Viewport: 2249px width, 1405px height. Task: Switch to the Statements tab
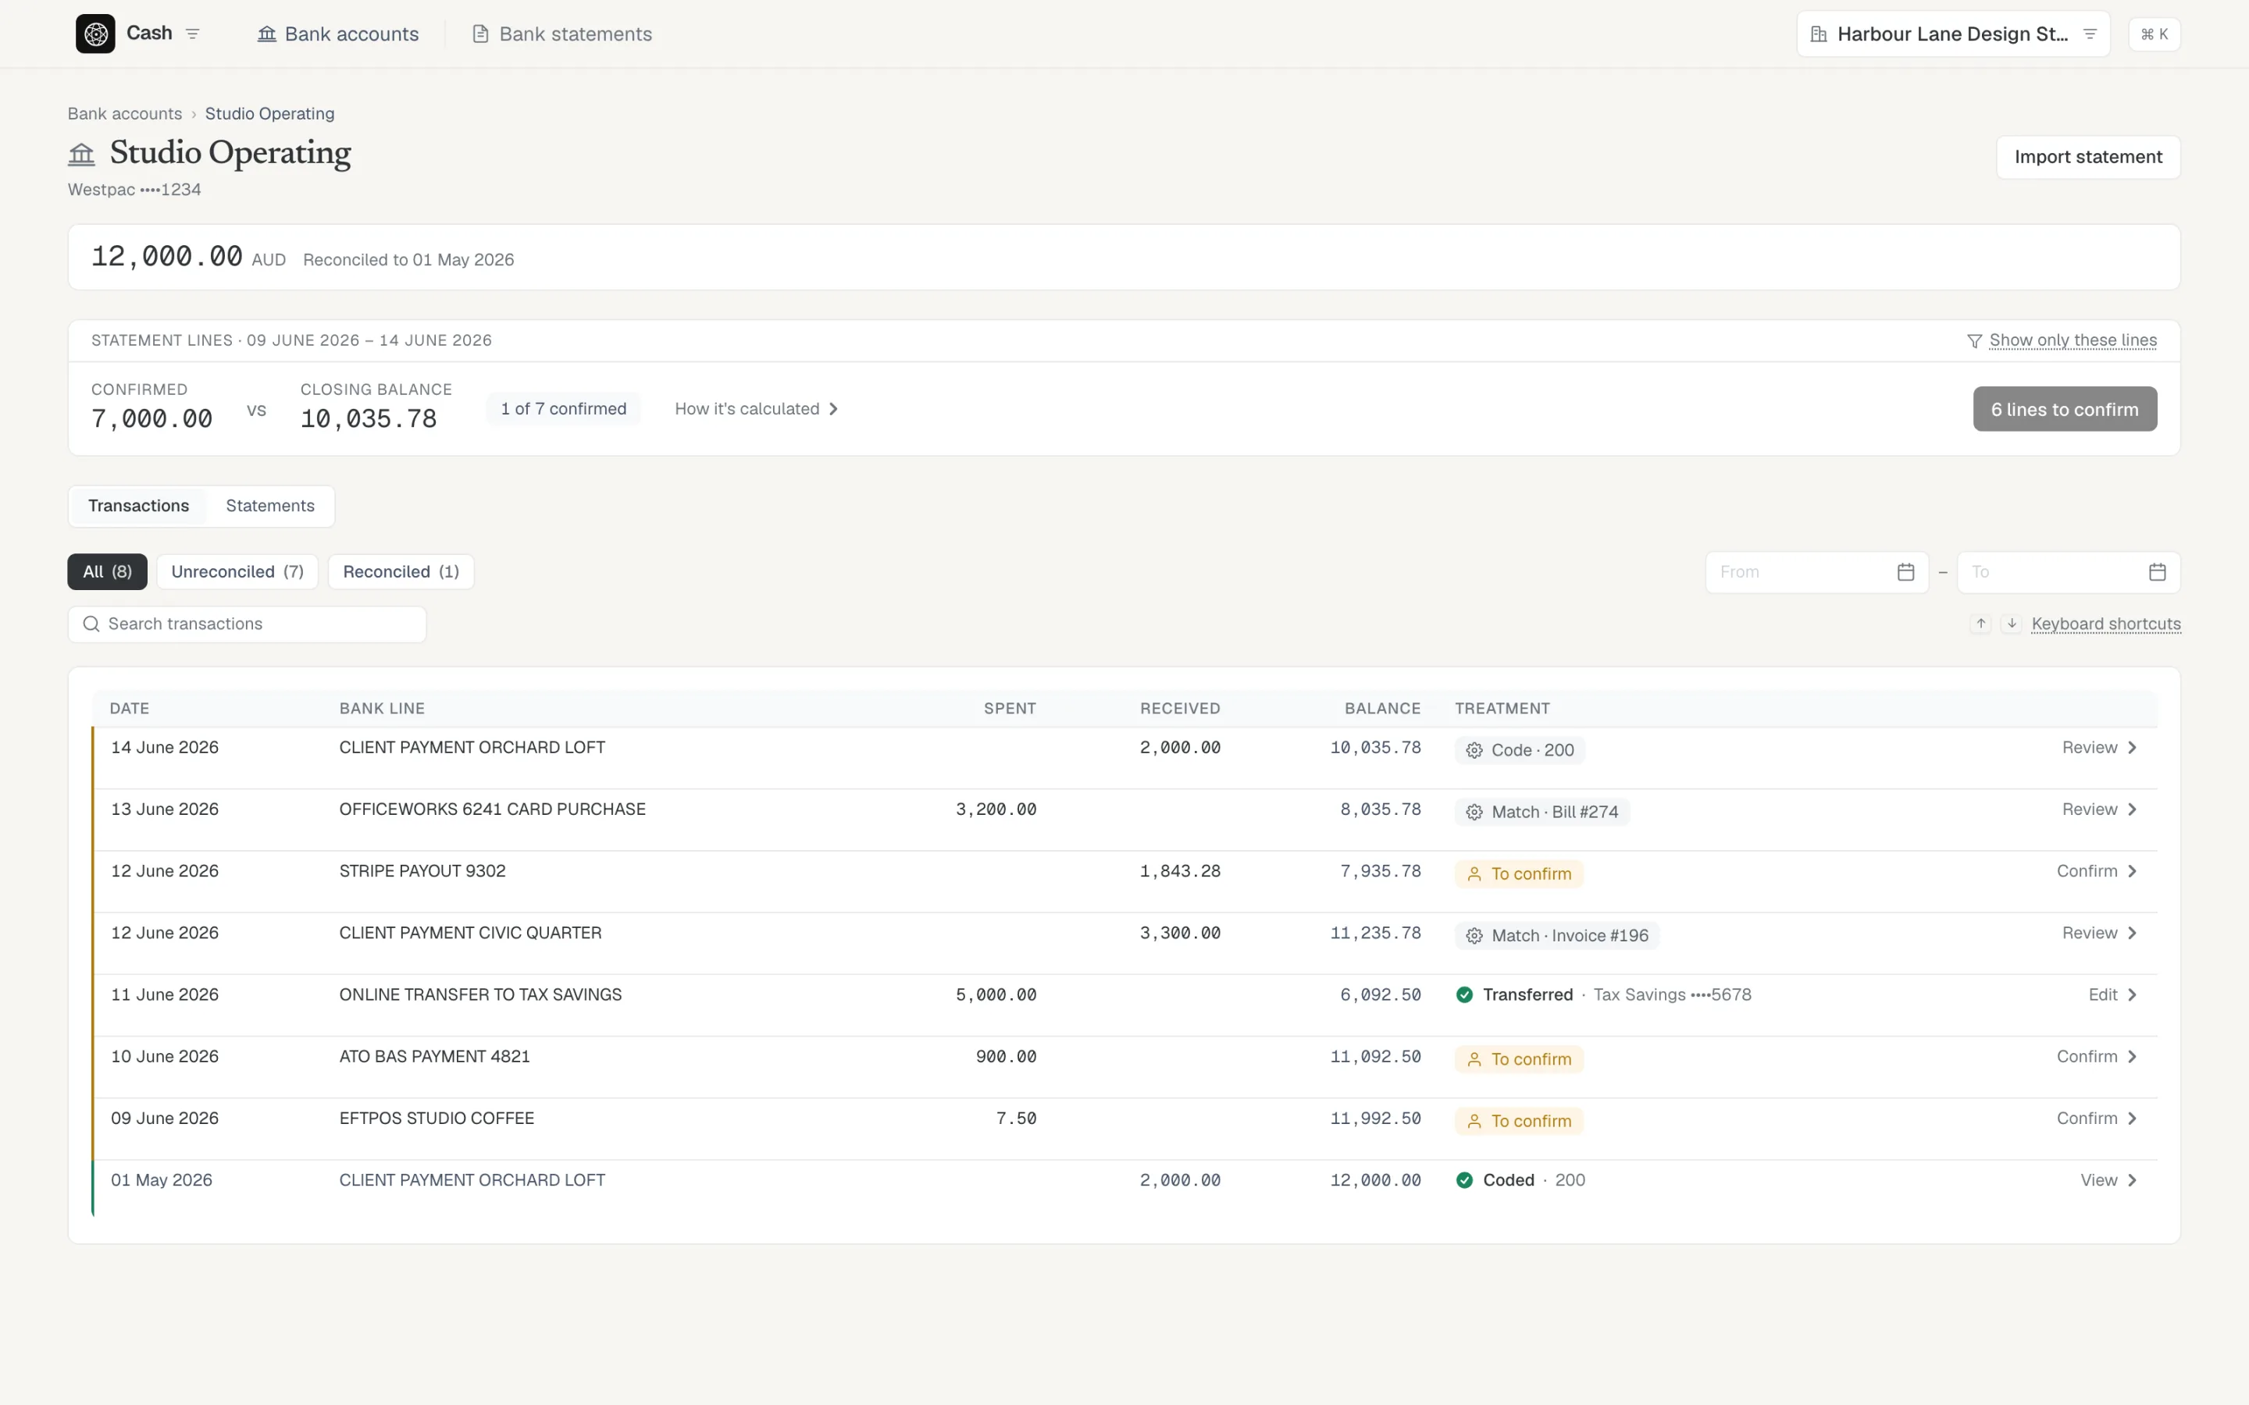[x=270, y=506]
